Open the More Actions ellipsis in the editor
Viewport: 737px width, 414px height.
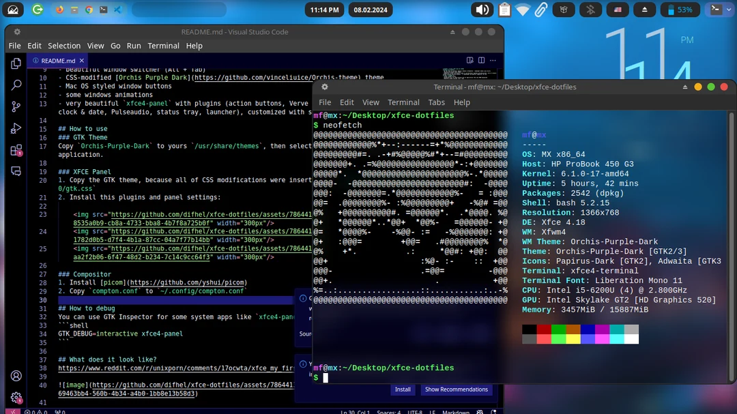(x=493, y=60)
